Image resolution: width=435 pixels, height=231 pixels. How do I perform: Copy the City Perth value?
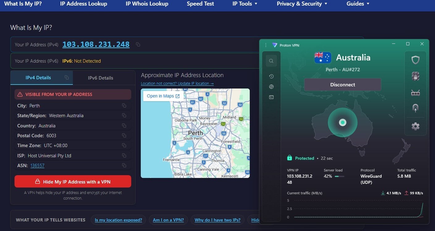coord(124,106)
